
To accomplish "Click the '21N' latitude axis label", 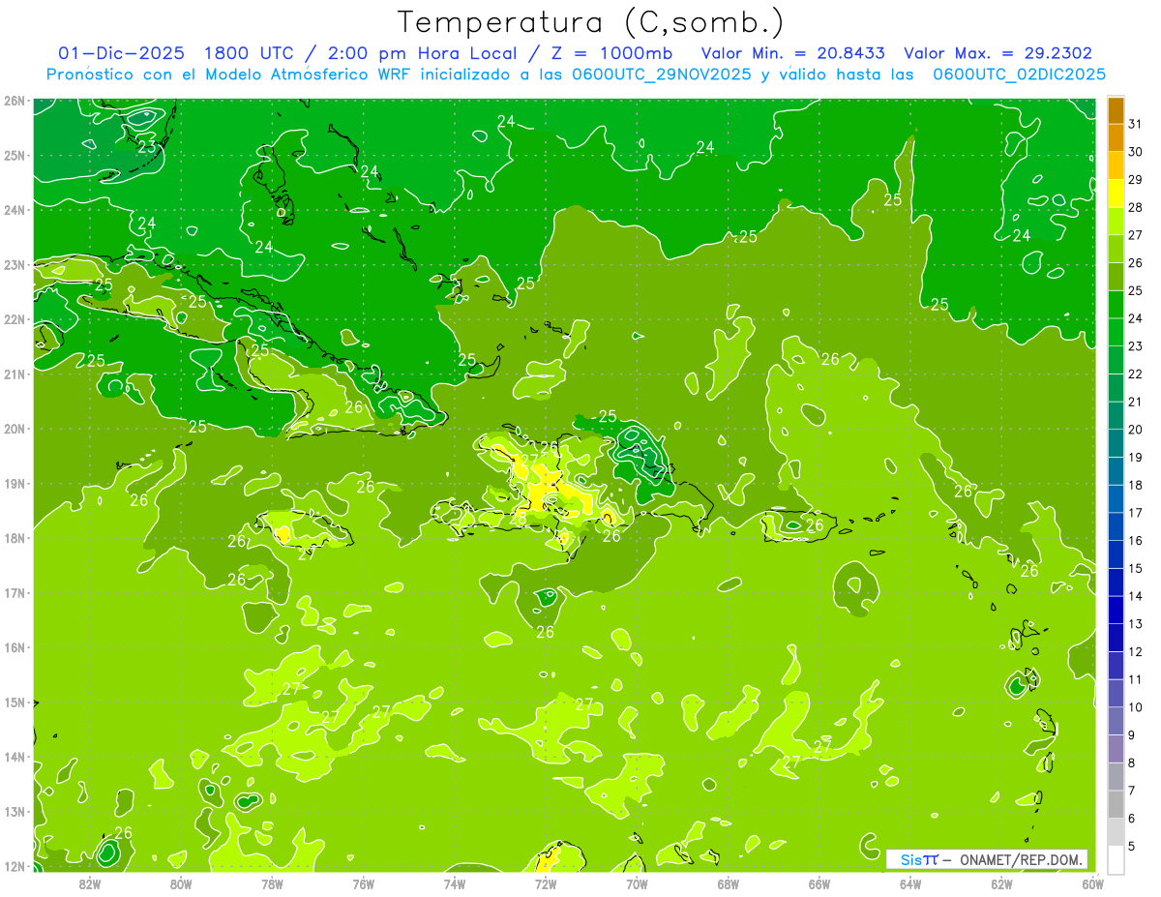I will click(x=14, y=374).
